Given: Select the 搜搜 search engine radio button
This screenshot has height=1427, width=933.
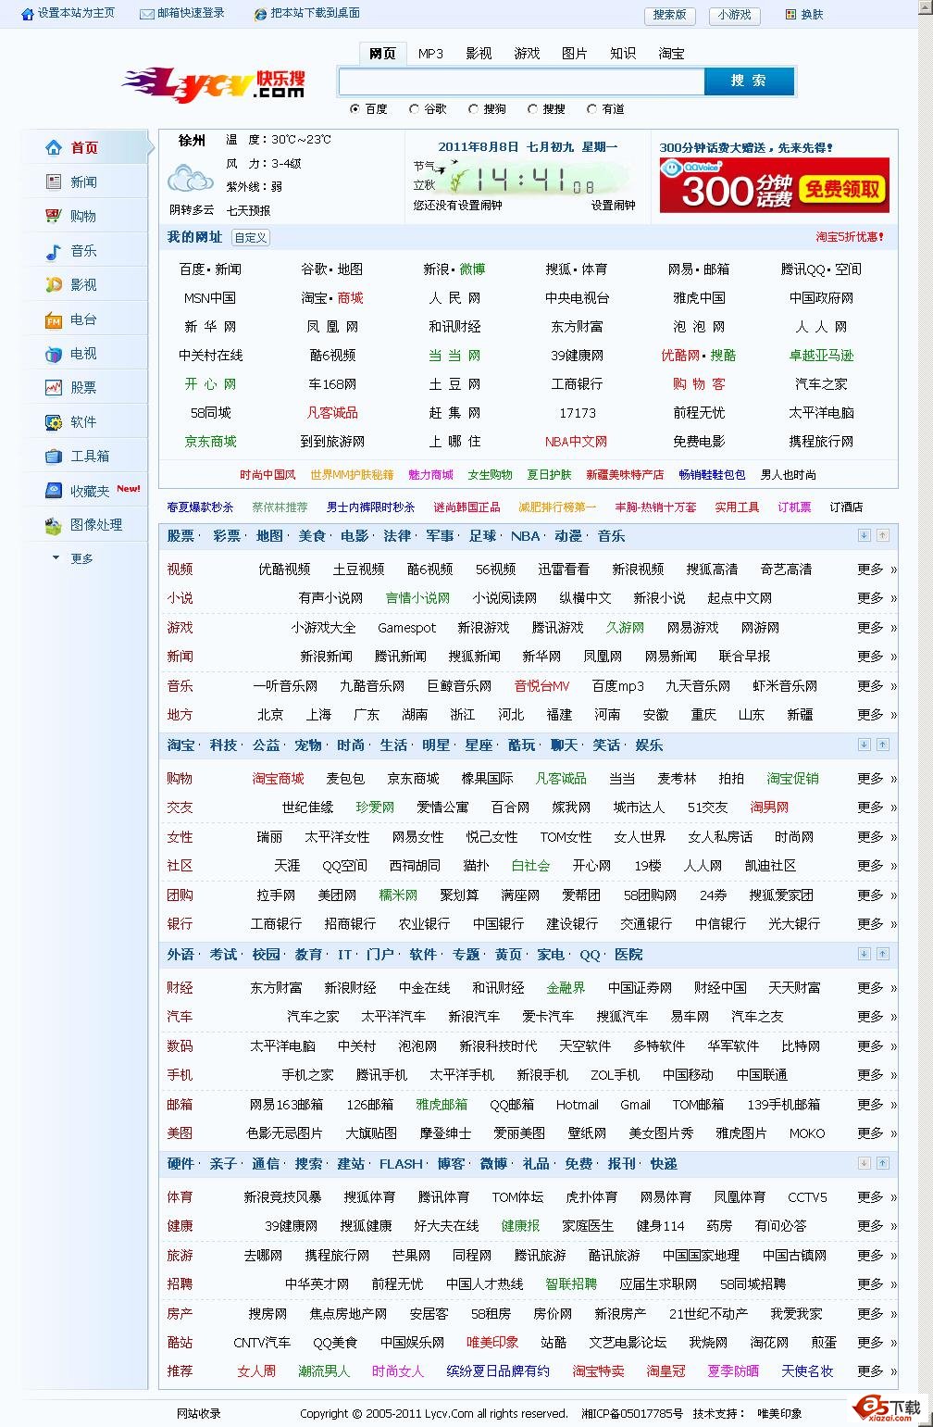Looking at the screenshot, I should point(533,109).
